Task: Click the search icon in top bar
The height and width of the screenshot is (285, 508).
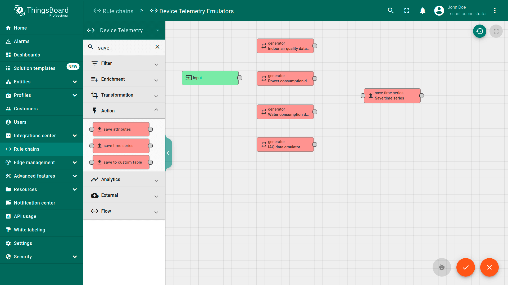Action: [391, 11]
